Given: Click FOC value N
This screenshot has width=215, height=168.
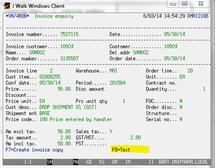Looking at the screenshot, I should click(181, 101).
